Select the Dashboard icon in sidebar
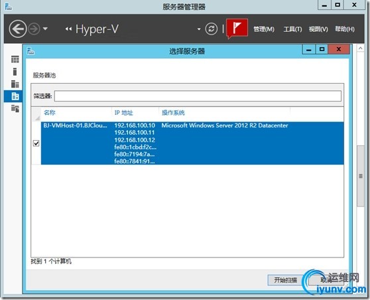Image resolution: width=370 pixels, height=300 pixels. coord(15,59)
